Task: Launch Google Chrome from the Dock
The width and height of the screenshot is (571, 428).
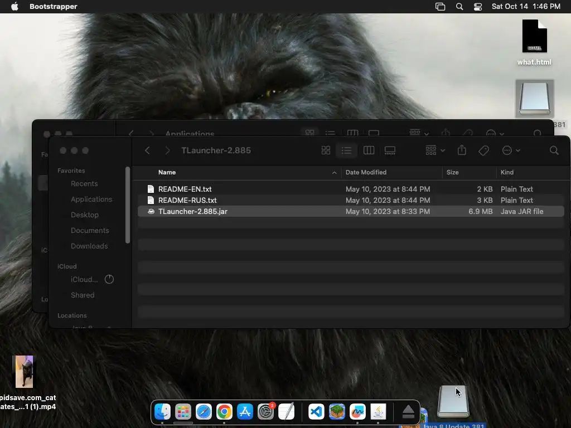Action: 224,412
